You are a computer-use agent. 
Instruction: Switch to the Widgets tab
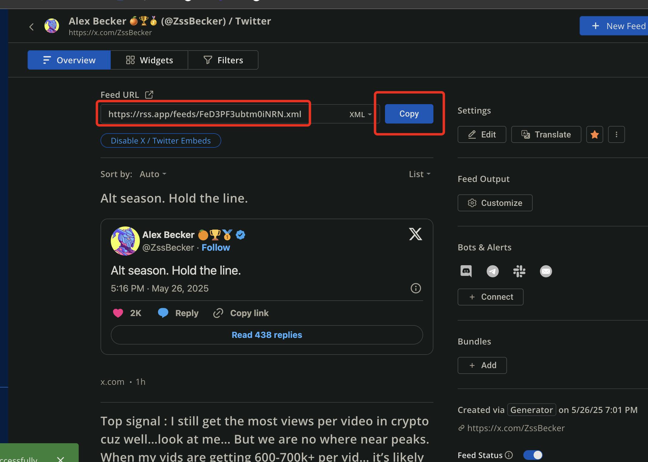(x=149, y=60)
